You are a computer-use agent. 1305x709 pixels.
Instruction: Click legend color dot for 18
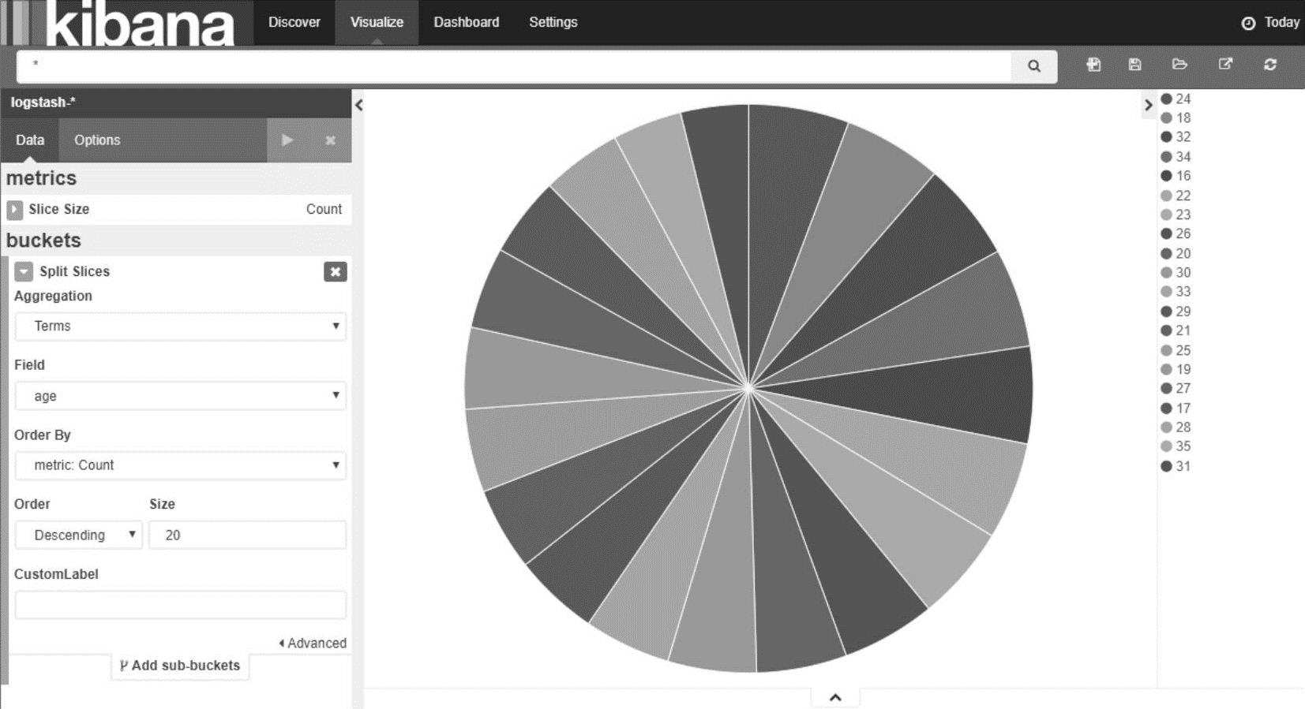pos(1166,118)
